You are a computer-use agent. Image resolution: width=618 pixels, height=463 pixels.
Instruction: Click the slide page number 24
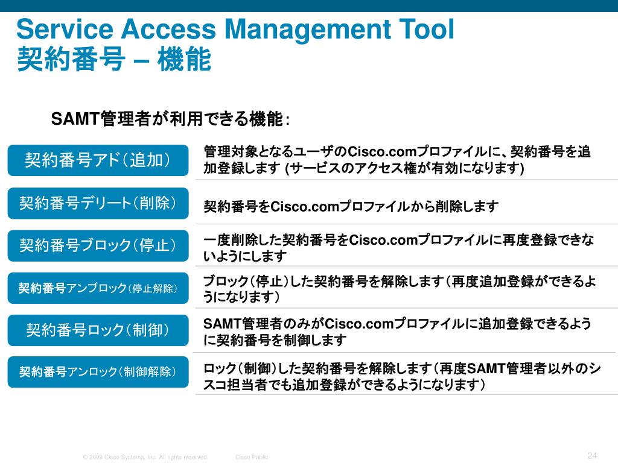[x=592, y=456]
